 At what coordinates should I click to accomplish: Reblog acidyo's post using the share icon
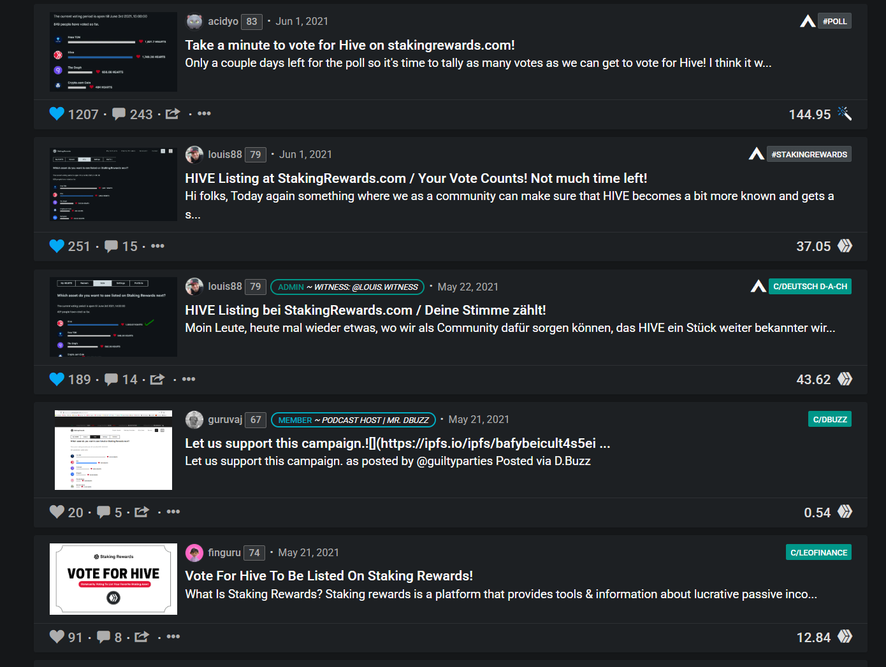(173, 113)
